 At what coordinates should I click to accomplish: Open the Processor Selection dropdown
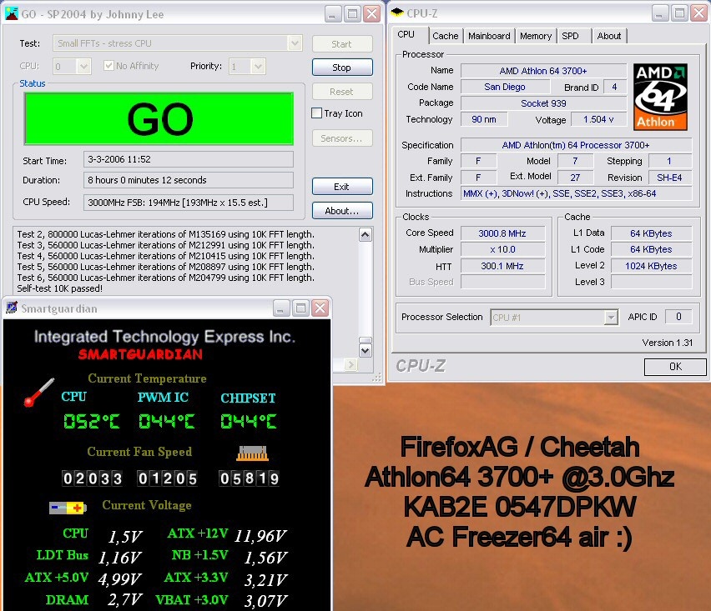[611, 318]
